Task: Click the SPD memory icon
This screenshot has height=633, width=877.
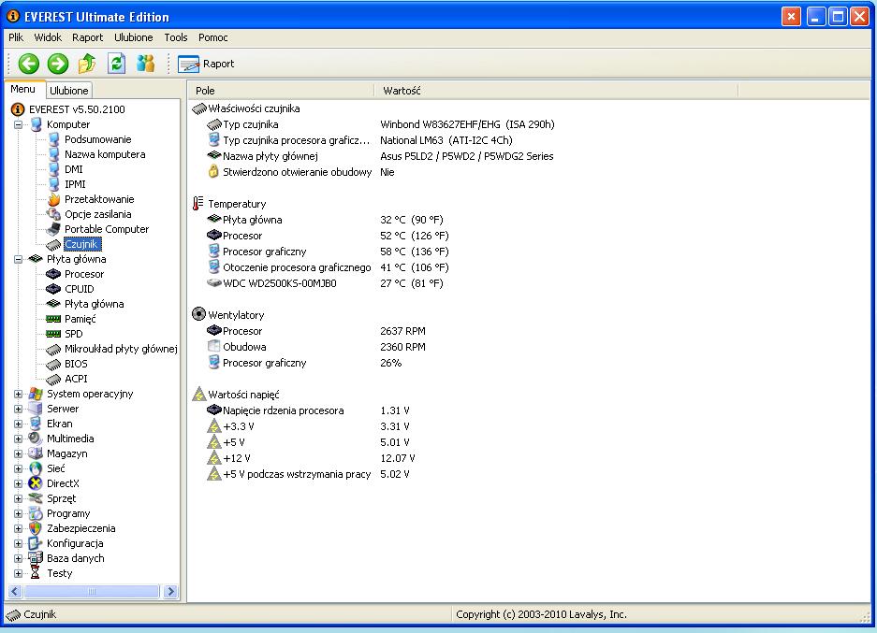Action: click(53, 334)
